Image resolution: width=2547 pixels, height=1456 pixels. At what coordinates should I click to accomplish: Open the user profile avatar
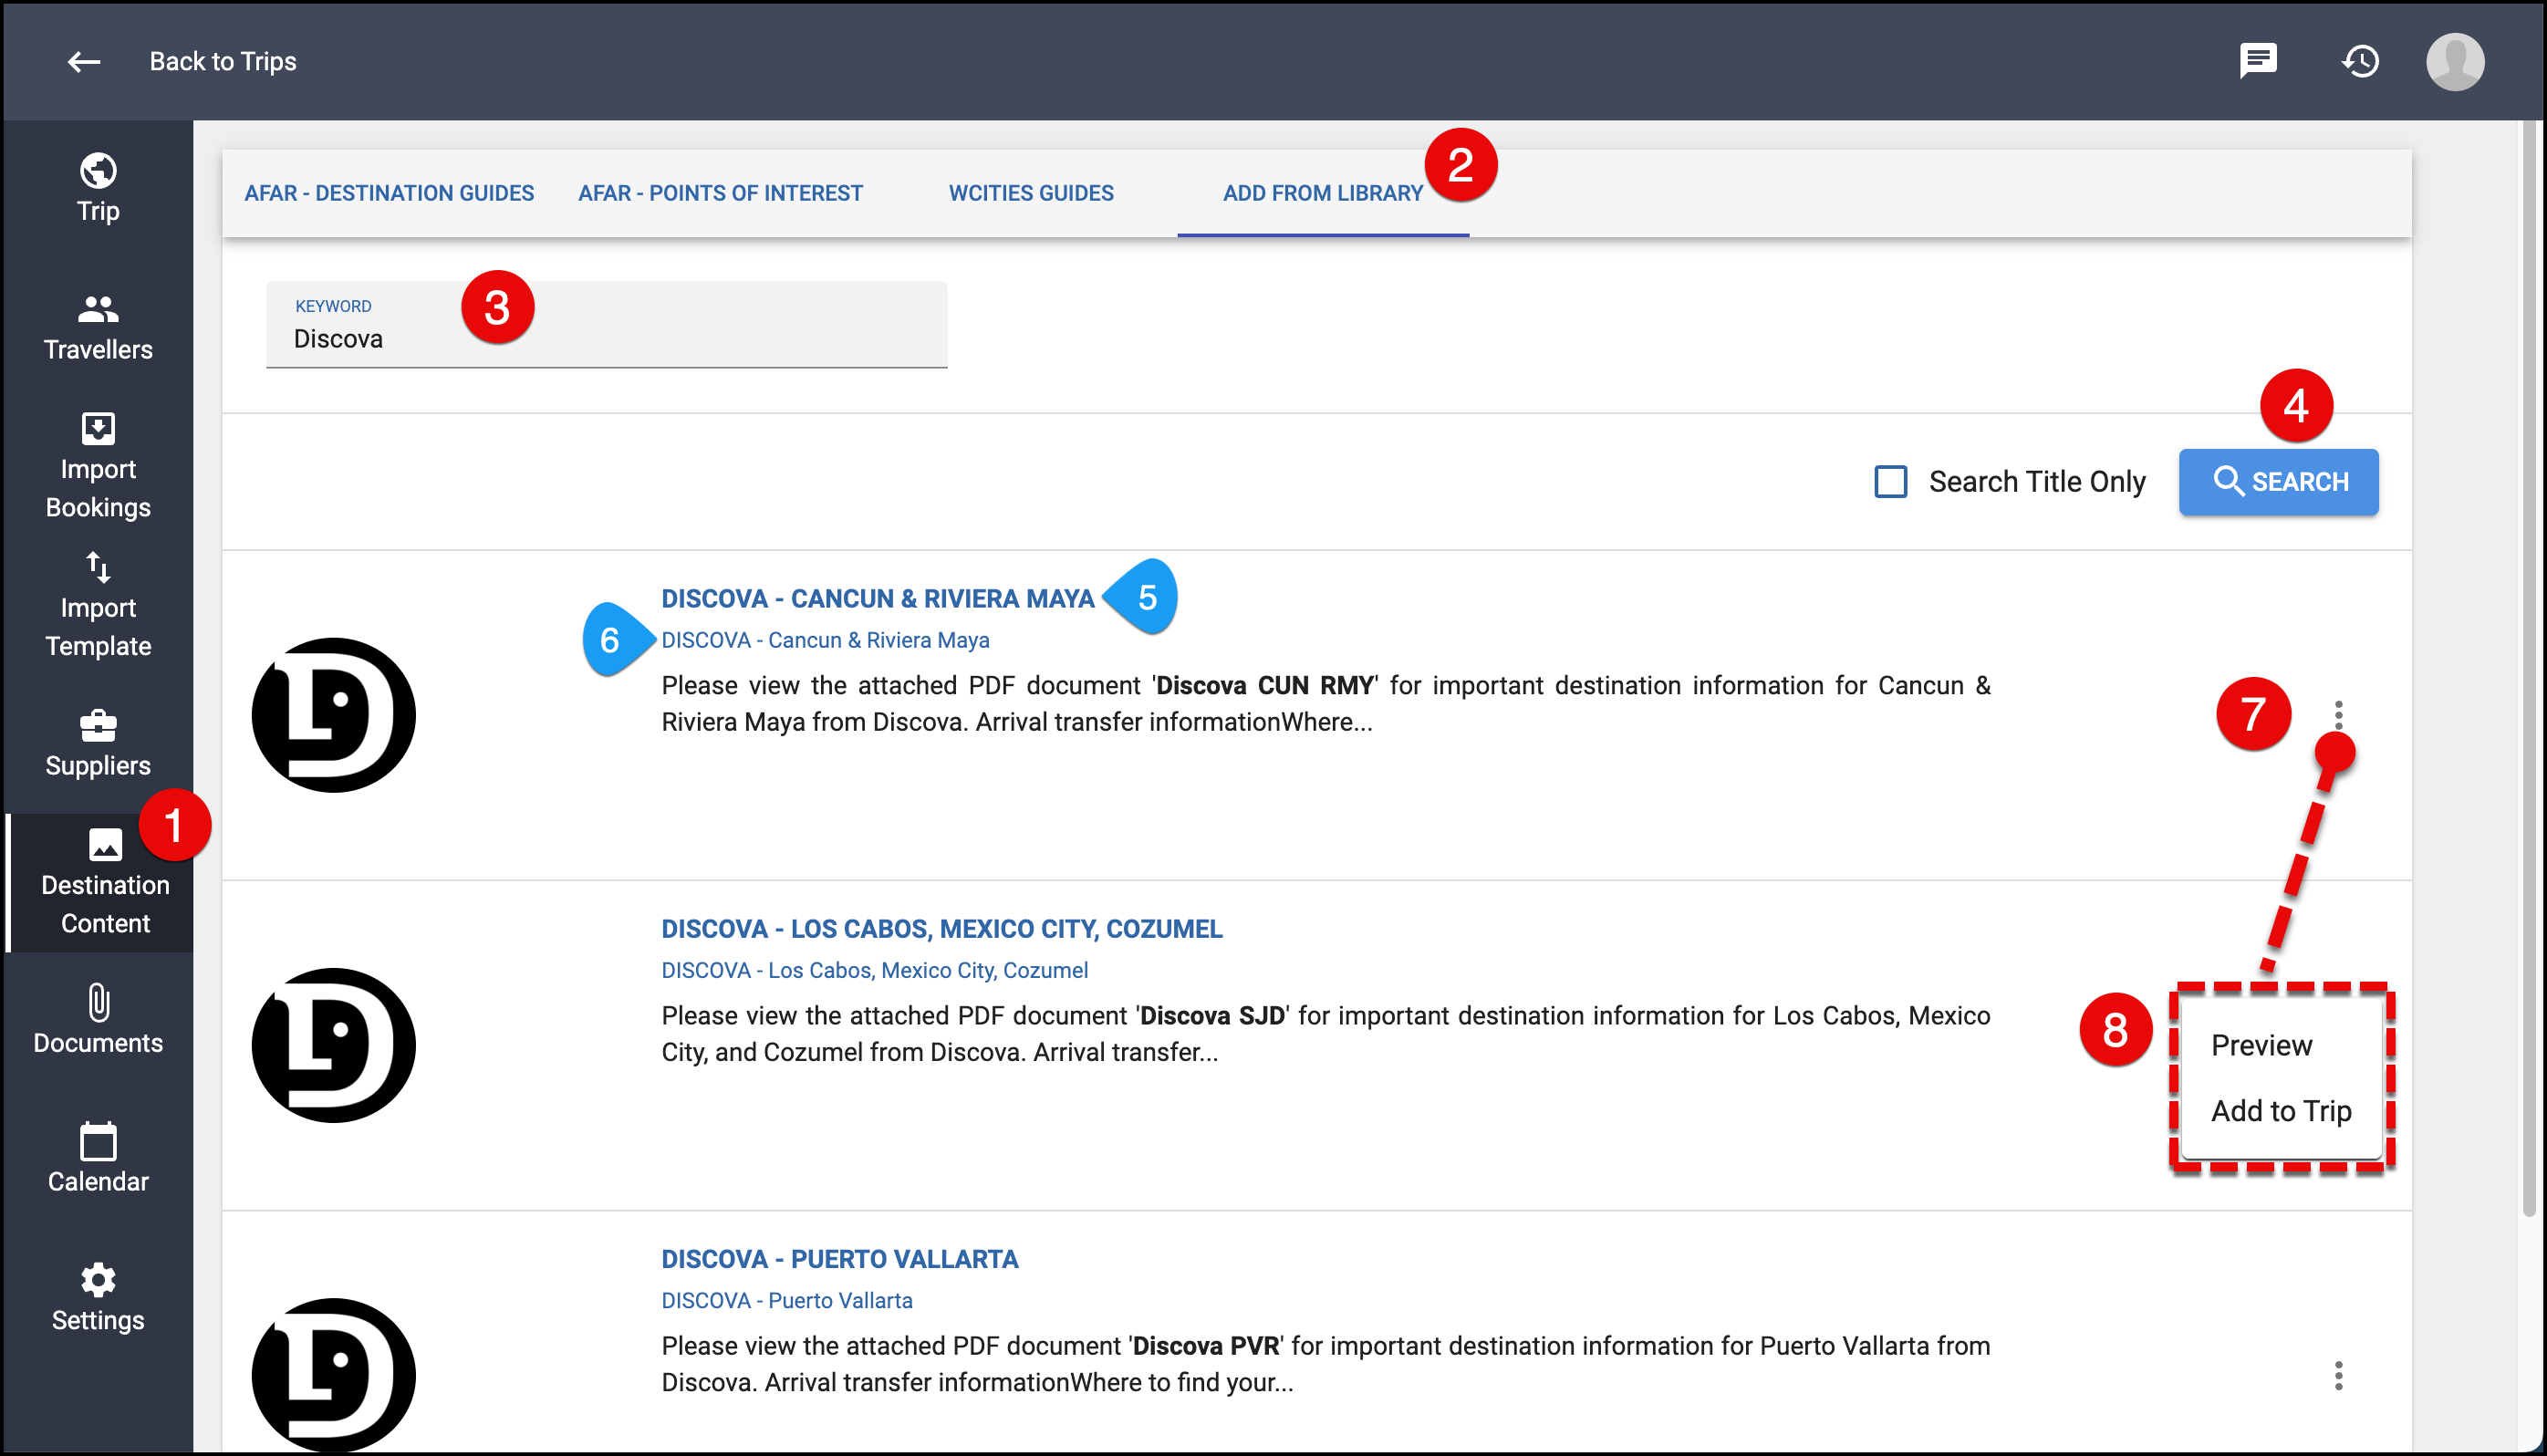coord(2454,61)
